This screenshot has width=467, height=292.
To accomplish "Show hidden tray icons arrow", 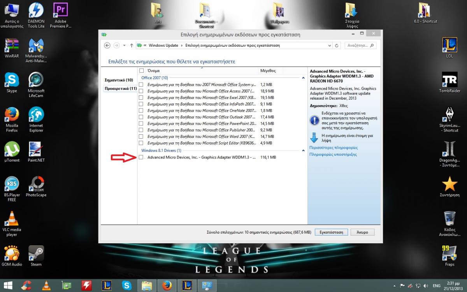I will click(x=395, y=285).
